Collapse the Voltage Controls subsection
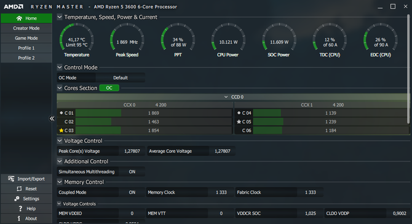The image size is (412, 224). pos(59,204)
